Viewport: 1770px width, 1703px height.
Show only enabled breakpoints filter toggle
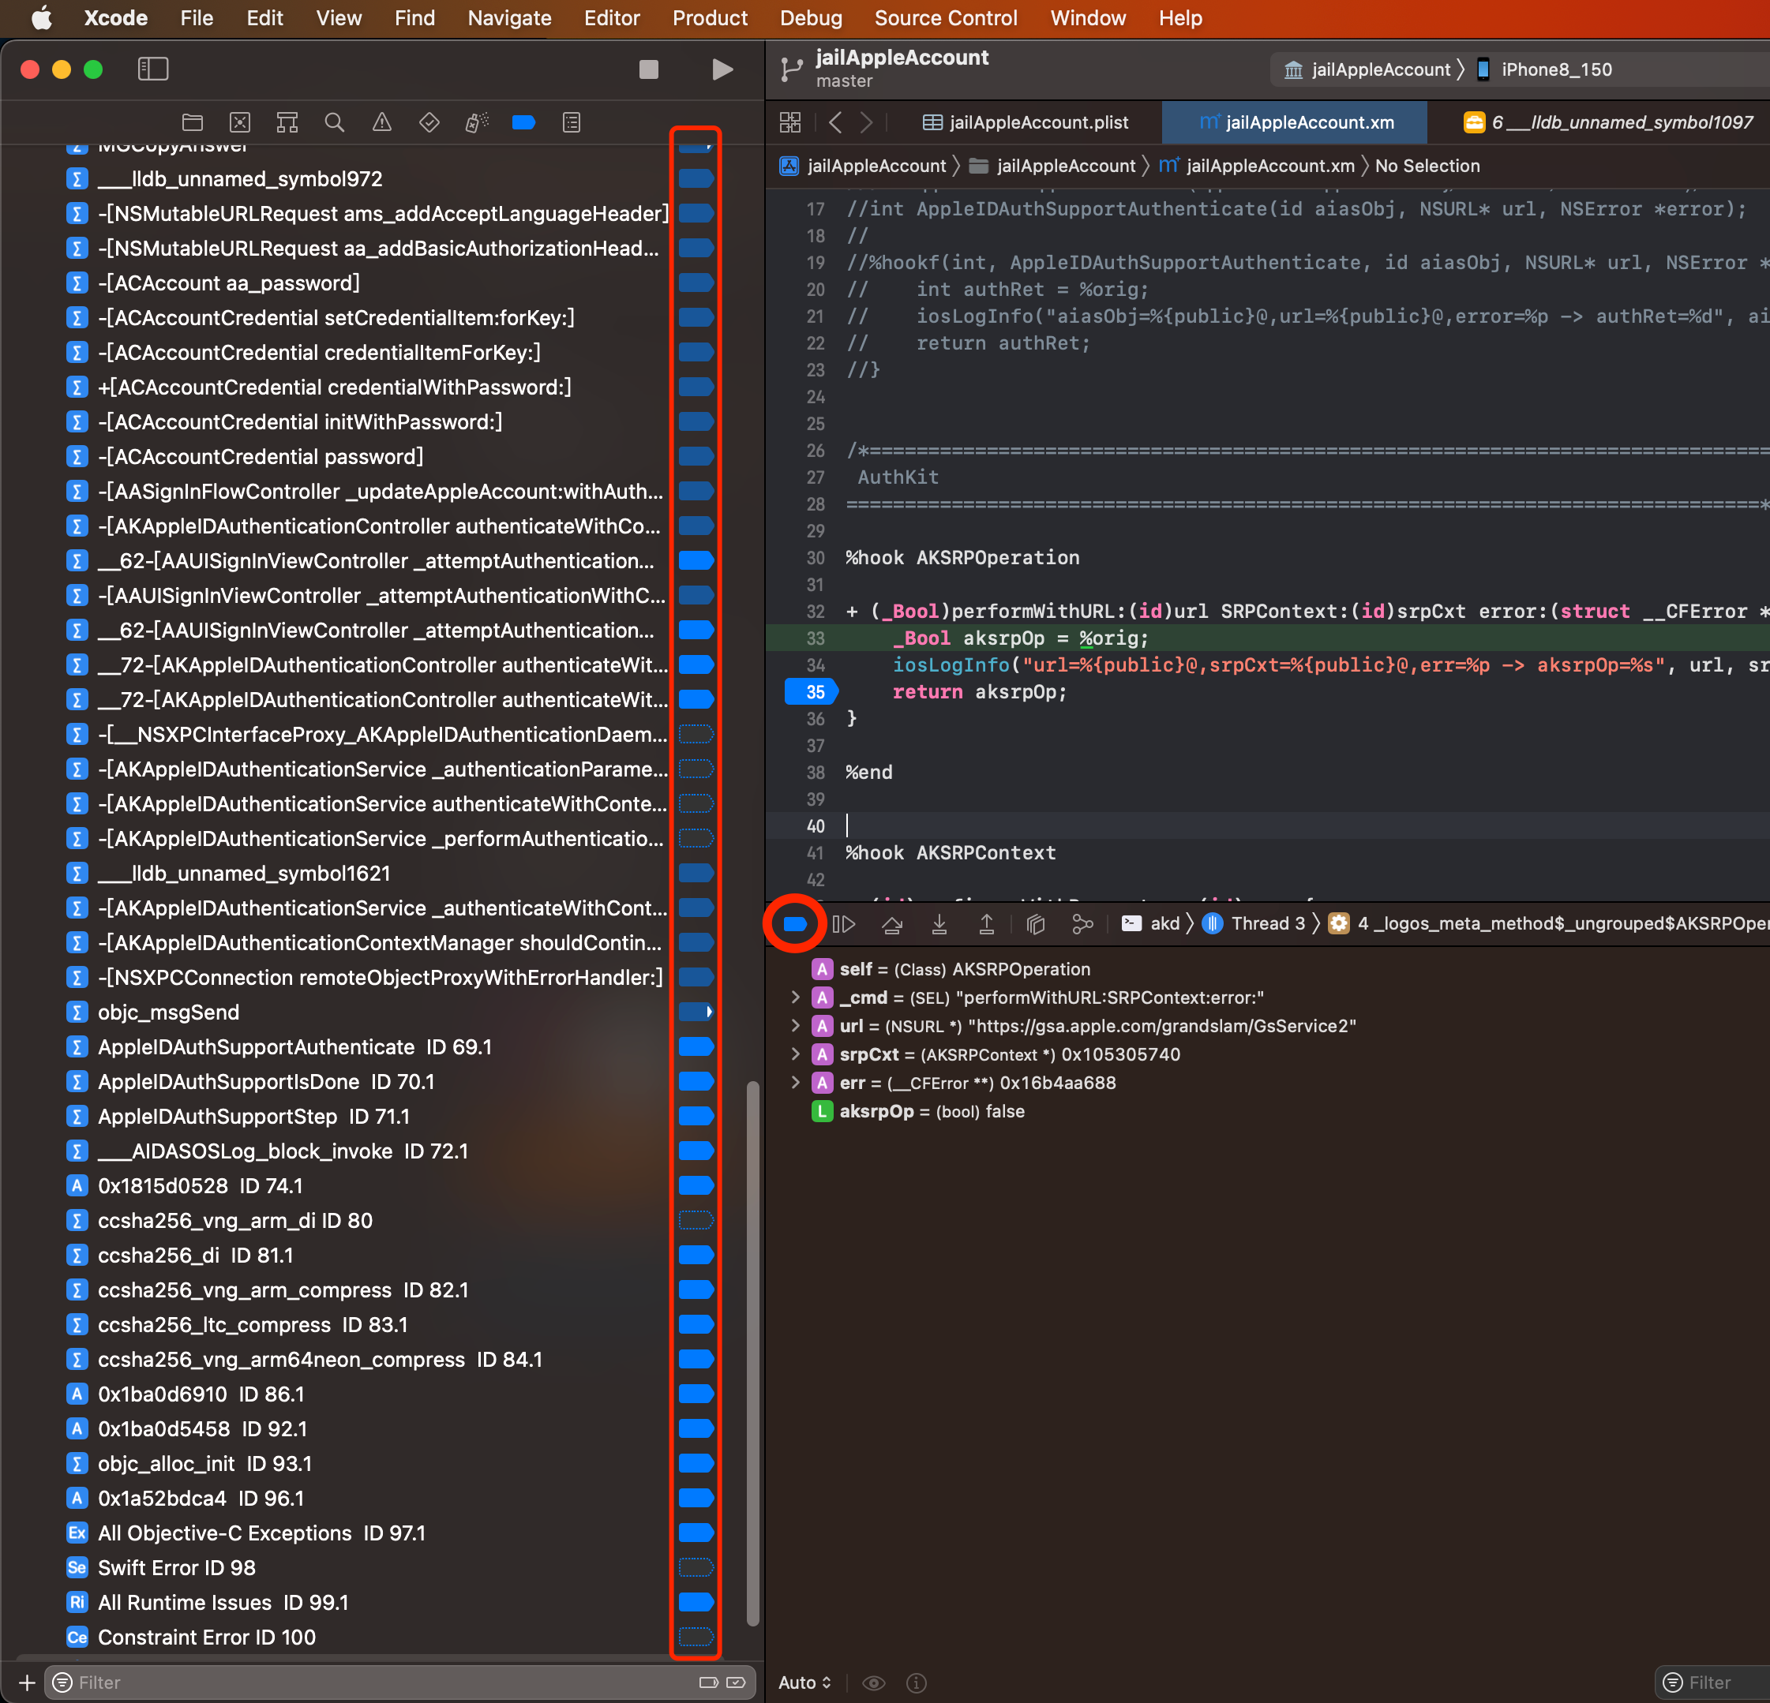709,1682
